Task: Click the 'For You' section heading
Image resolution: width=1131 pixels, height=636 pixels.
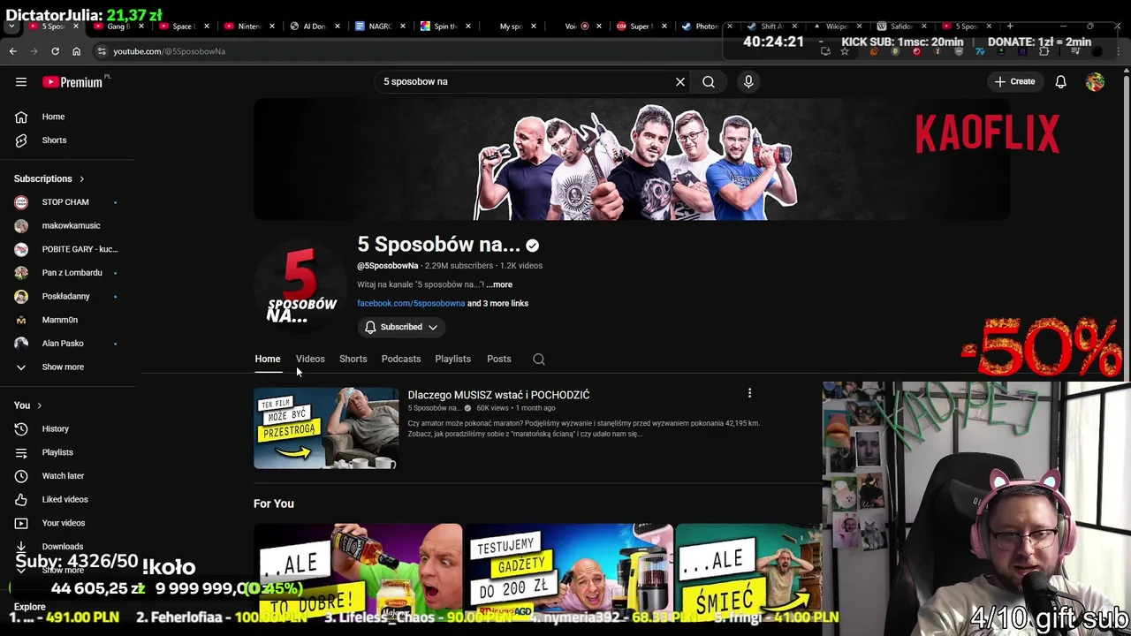Action: (x=274, y=503)
